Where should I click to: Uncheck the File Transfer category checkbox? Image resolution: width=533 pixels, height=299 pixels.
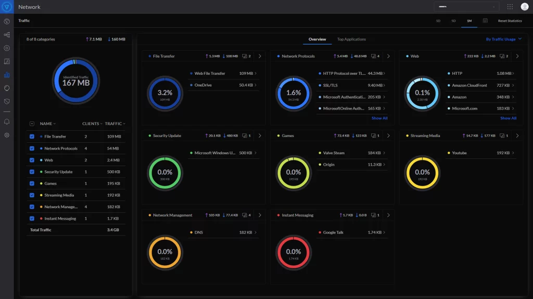tap(32, 137)
